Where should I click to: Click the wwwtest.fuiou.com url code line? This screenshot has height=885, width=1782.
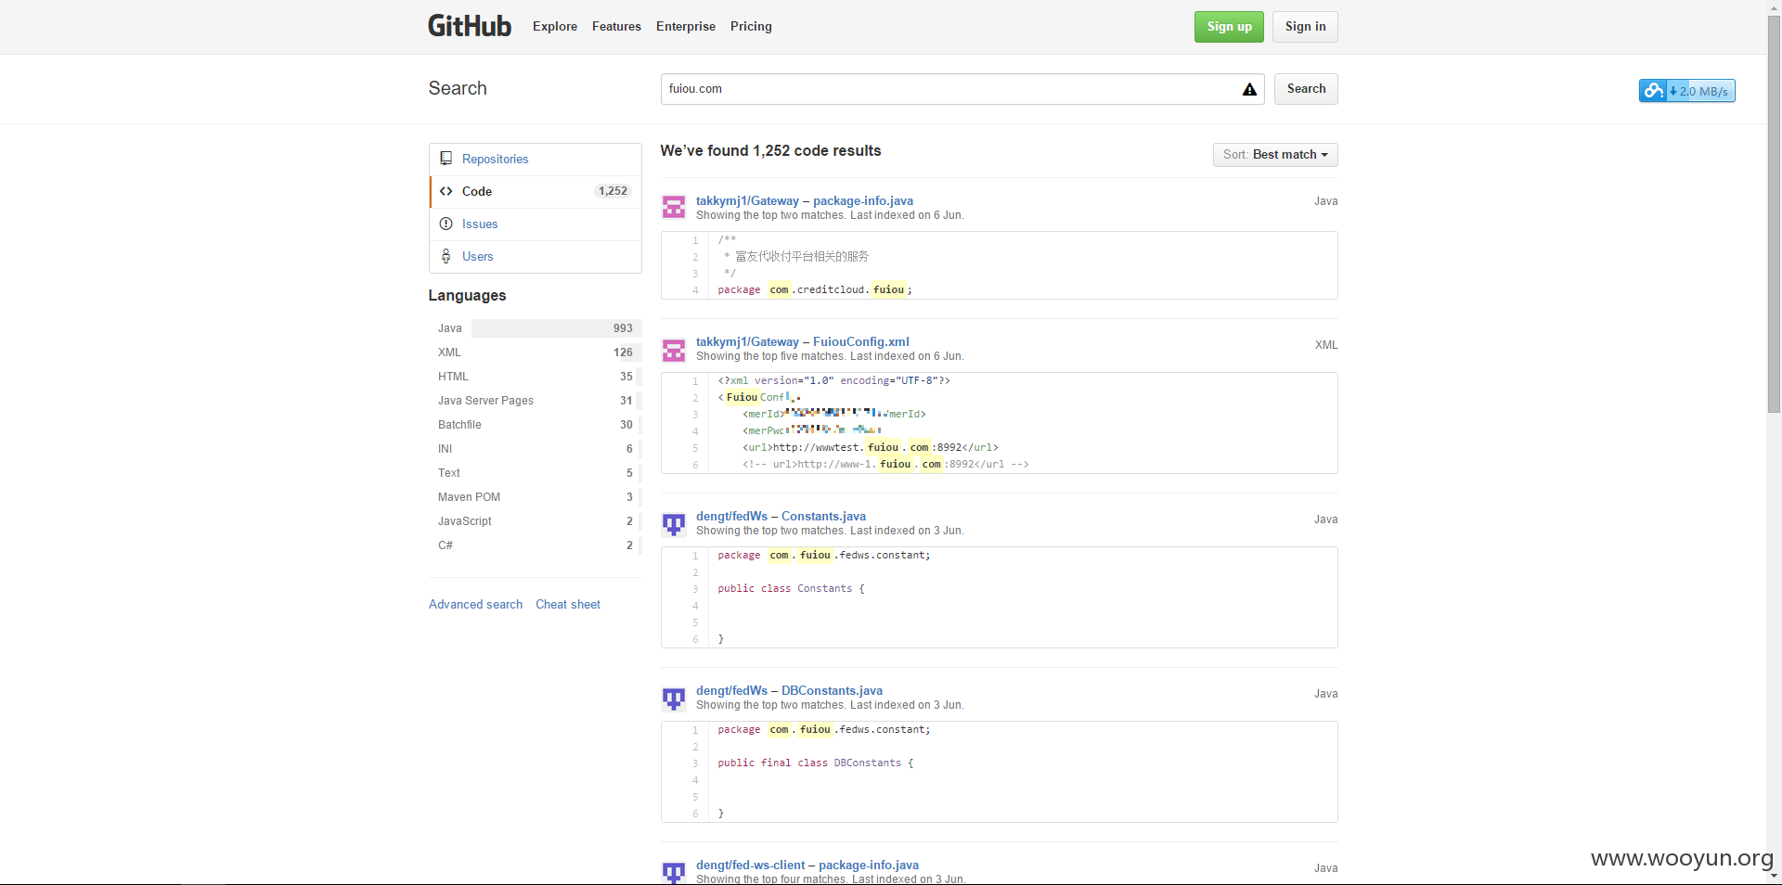[871, 448]
